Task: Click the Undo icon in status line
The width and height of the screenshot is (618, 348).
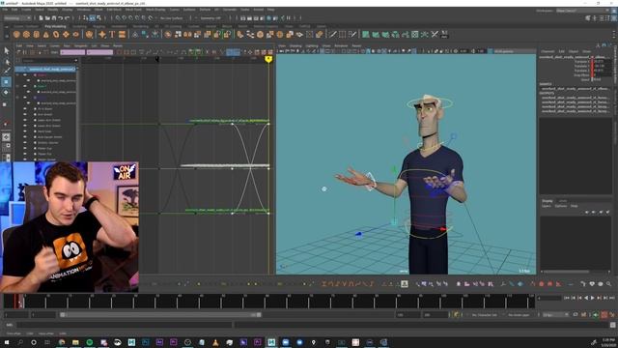Action: click(x=60, y=18)
